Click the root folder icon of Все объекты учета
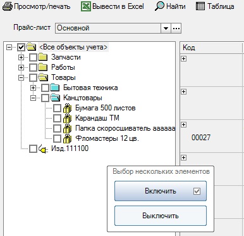Screen dimensions: 244x236 click(31, 47)
